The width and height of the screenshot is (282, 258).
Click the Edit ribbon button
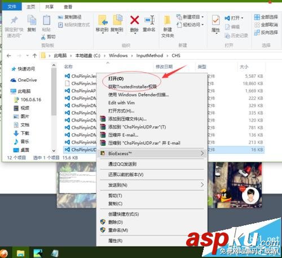click(232, 27)
